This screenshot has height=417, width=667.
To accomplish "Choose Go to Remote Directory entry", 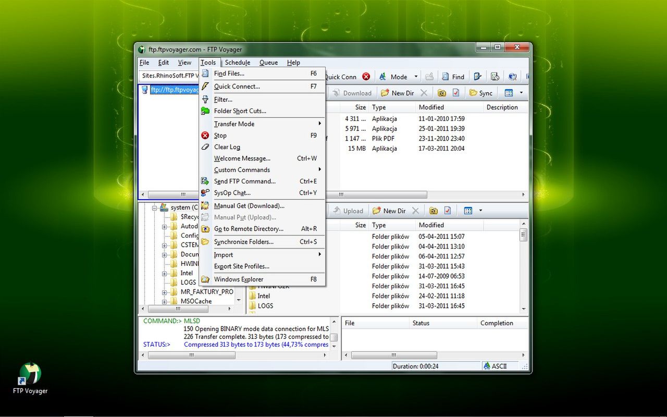I will coord(262,229).
